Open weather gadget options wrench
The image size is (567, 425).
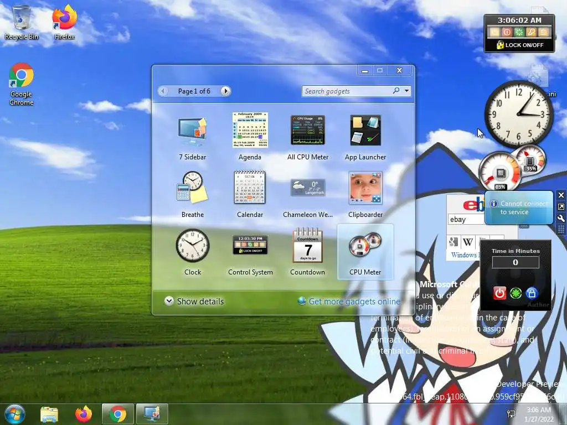(561, 218)
